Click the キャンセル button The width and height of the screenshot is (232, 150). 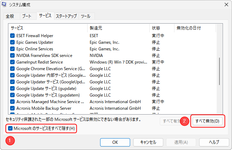tap(148, 142)
